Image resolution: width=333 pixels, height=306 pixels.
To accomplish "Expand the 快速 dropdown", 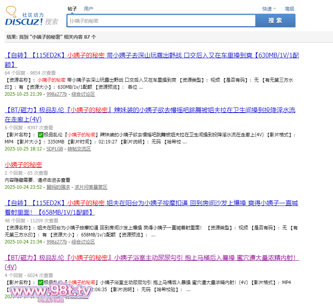I will pos(269,9).
